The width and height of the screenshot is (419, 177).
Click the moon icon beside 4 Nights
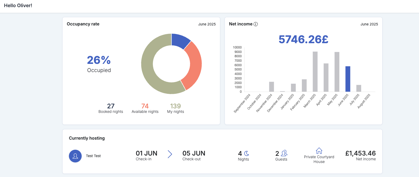click(x=247, y=153)
